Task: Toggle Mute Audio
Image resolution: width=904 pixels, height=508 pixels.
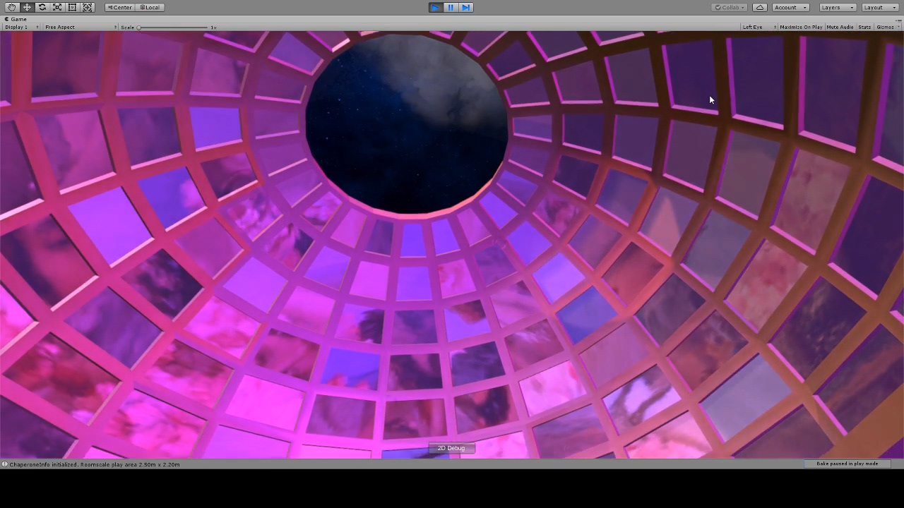Action: [840, 27]
